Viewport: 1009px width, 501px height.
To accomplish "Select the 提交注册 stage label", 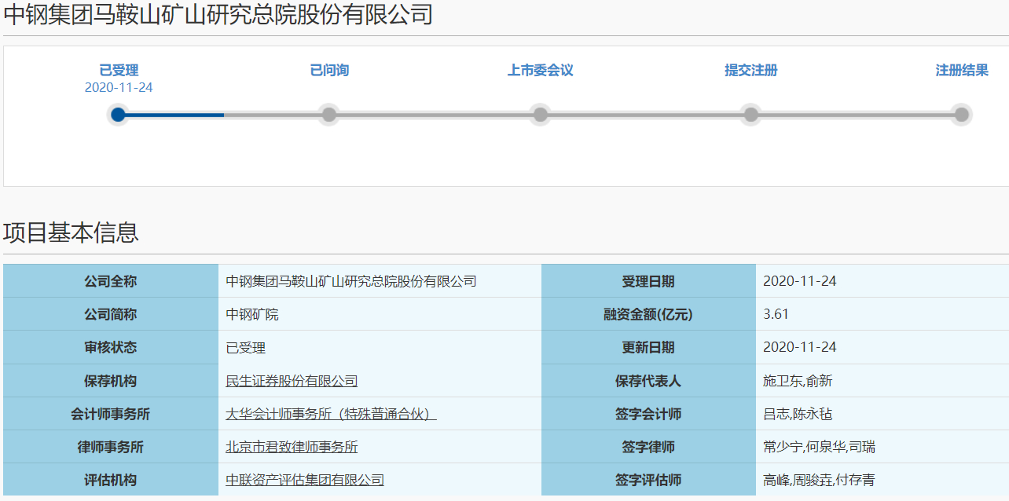I will click(751, 71).
